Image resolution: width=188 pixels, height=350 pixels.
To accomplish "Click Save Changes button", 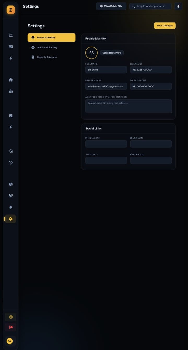I will tap(165, 26).
